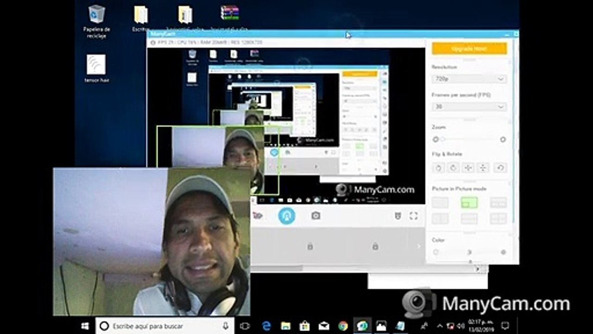Click the zoom out icon beside Zoom slider
Image resolution: width=593 pixels, height=334 pixels.
pos(435,139)
